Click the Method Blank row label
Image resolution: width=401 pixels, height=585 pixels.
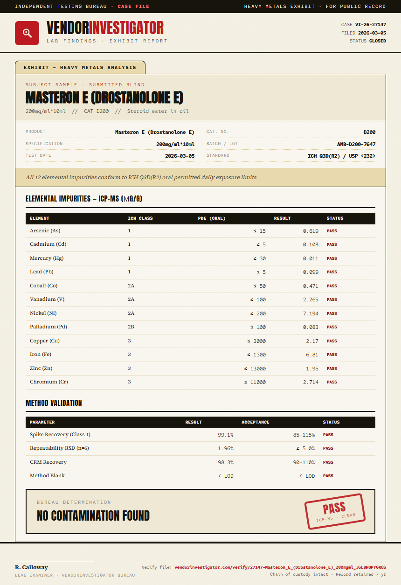point(47,476)
